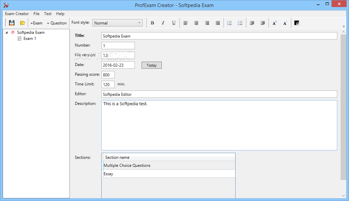349x201 pixels.
Task: Insert numbered list
Action: click(229, 23)
